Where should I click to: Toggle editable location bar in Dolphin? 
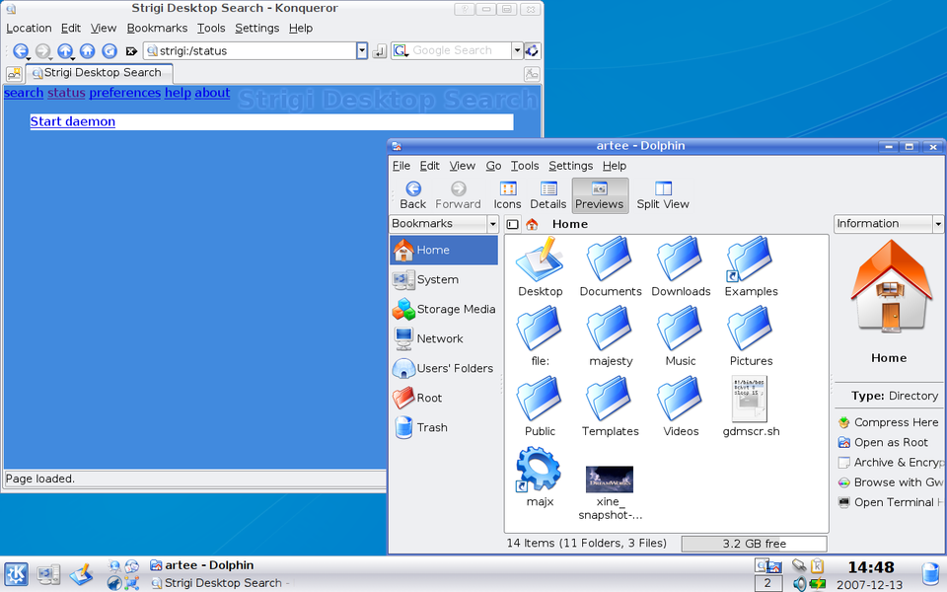pos(513,224)
